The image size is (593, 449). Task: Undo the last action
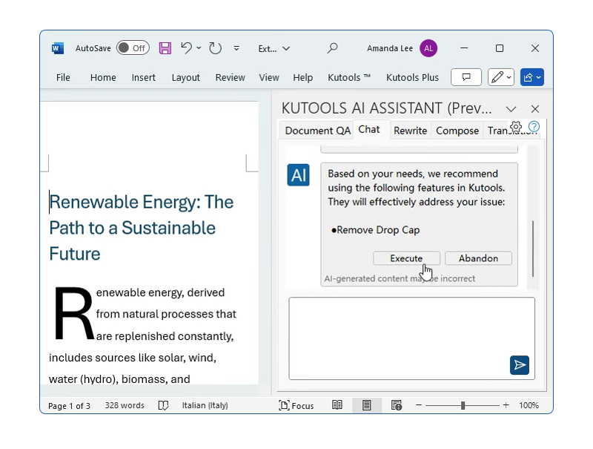186,48
